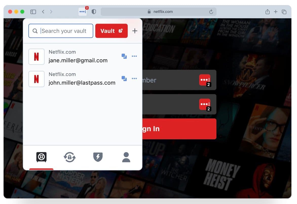This screenshot has height=204, width=297.
Task: Copy the john.miller@lastpass.com credentials icon
Action: [124, 79]
